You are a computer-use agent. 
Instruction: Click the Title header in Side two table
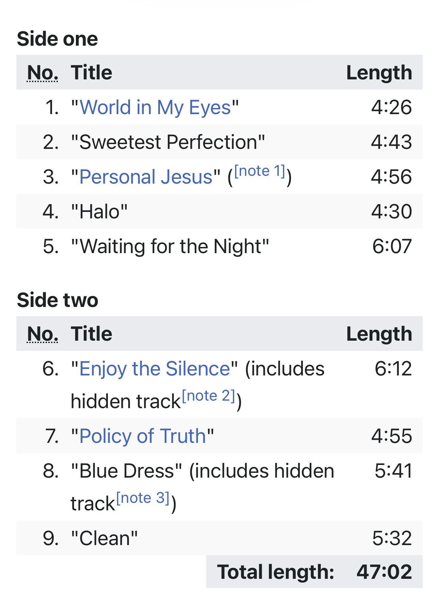91,334
